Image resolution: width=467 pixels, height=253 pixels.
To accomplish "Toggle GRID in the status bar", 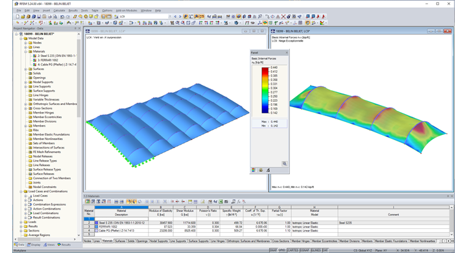I will [x=281, y=250].
